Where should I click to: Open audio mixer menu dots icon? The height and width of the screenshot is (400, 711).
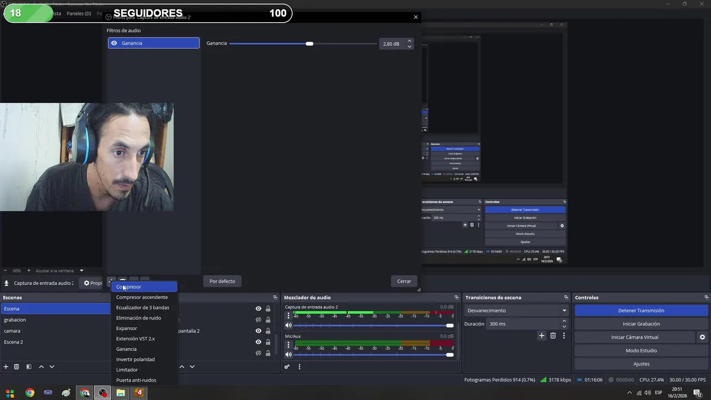[x=299, y=367]
